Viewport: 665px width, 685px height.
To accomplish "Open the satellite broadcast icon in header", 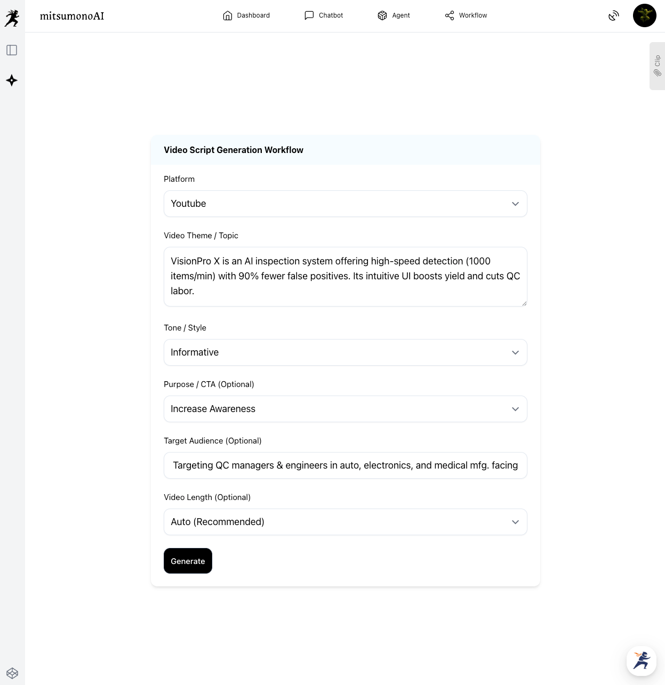I will (x=614, y=16).
